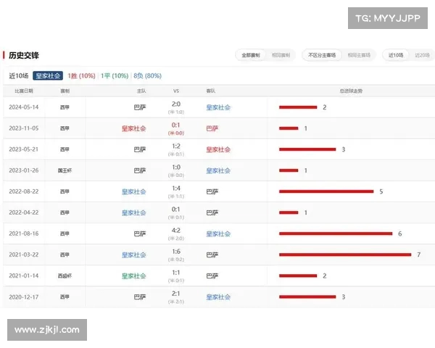Image resolution: width=435 pixels, height=348 pixels.
Task: Click away team 巴萨 in 2022-08-22 row
Action: point(212,191)
